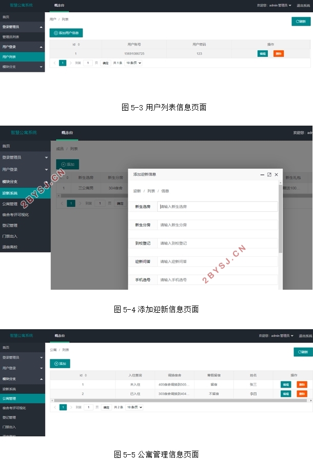Screen dimensions: 313x462
Task: Open admin 管理员 dropdown in user list page
Action: coord(274,5)
